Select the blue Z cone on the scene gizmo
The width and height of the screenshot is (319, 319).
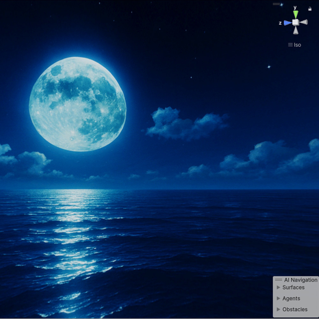tap(286, 23)
